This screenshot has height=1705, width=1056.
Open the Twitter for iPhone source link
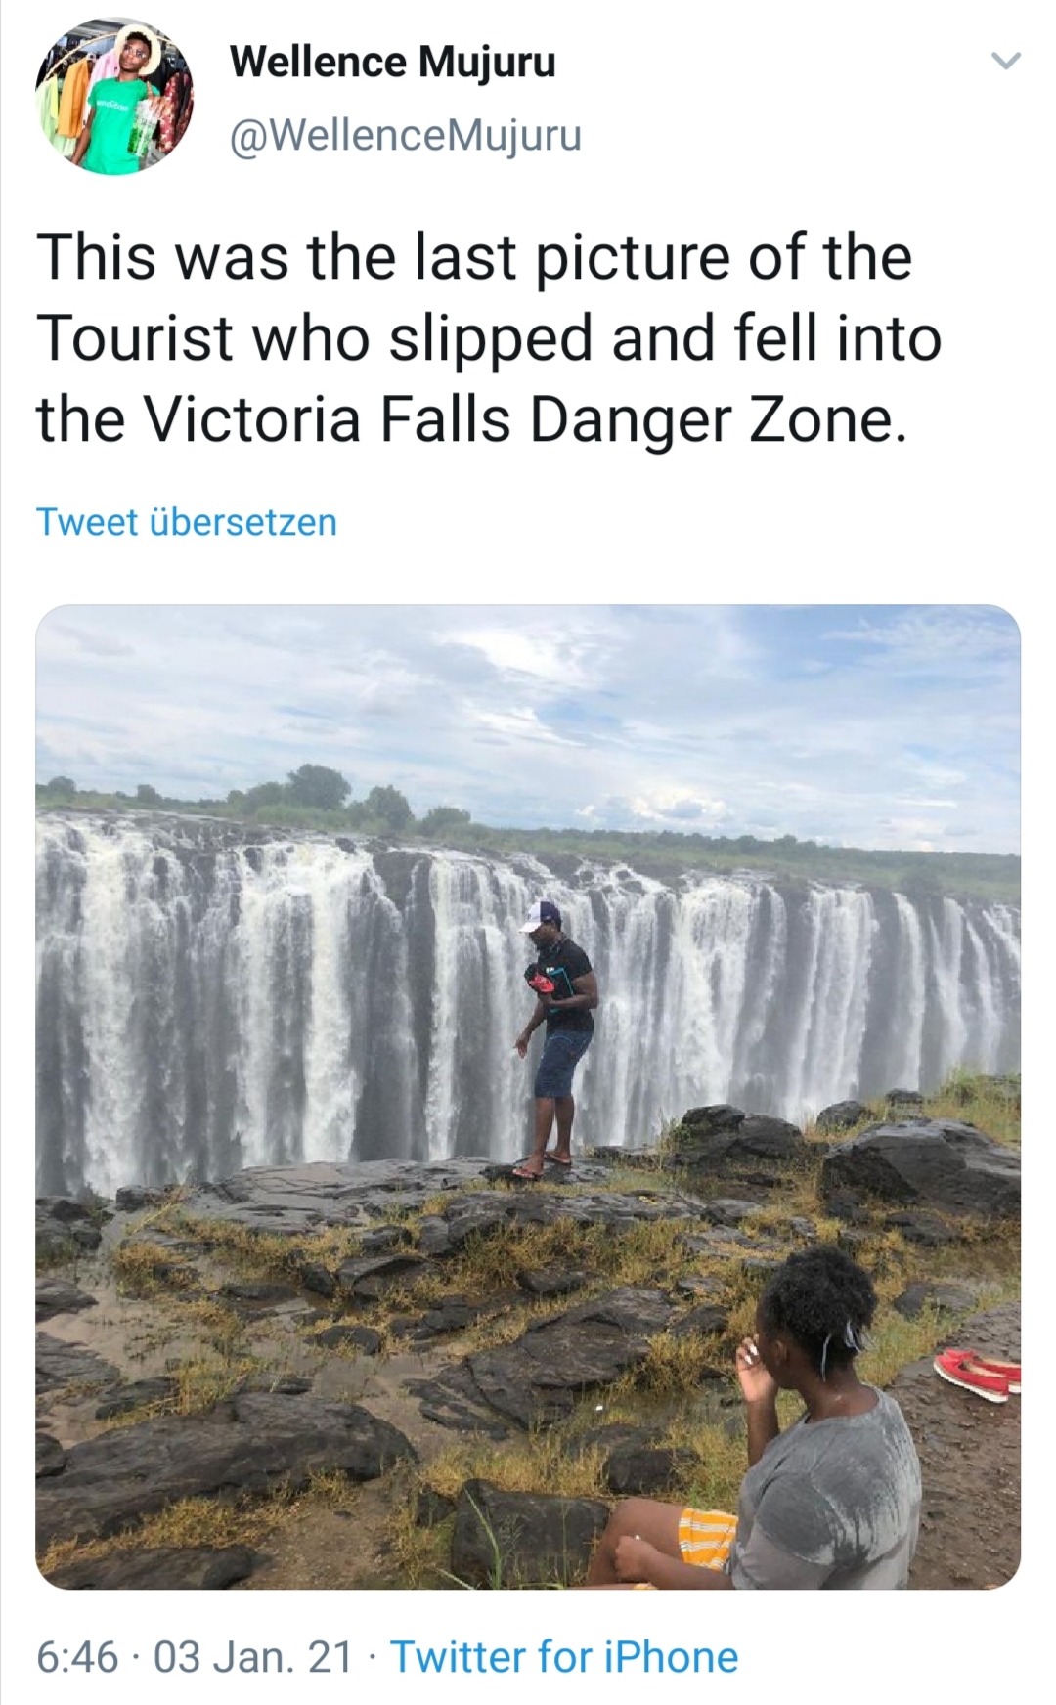pyautogui.click(x=564, y=1657)
